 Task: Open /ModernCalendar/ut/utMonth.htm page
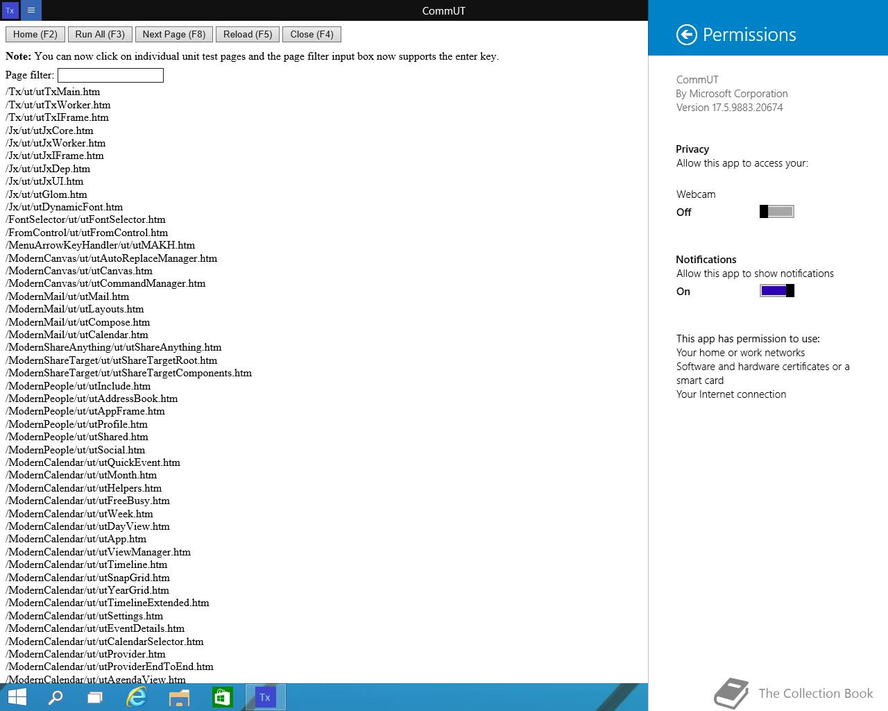81,475
